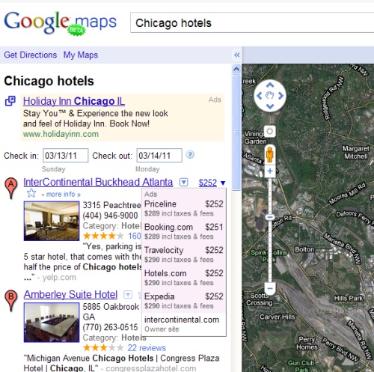Click the zoom slider handle
Viewport: 374px width, 372px height.
(x=270, y=217)
